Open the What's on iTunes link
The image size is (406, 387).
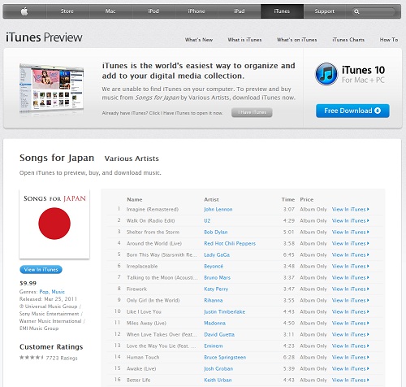(x=296, y=40)
